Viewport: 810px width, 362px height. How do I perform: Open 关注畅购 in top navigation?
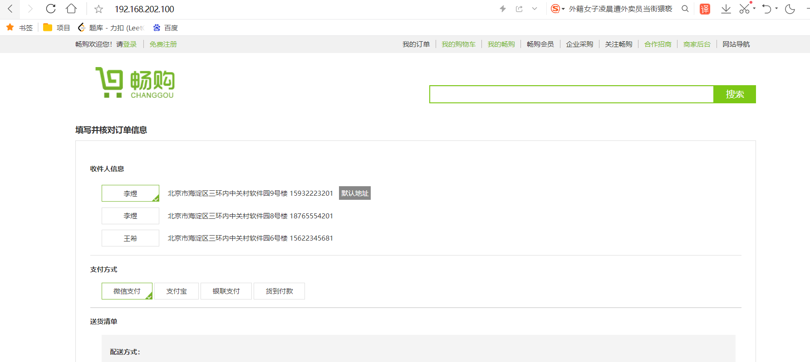click(x=619, y=44)
